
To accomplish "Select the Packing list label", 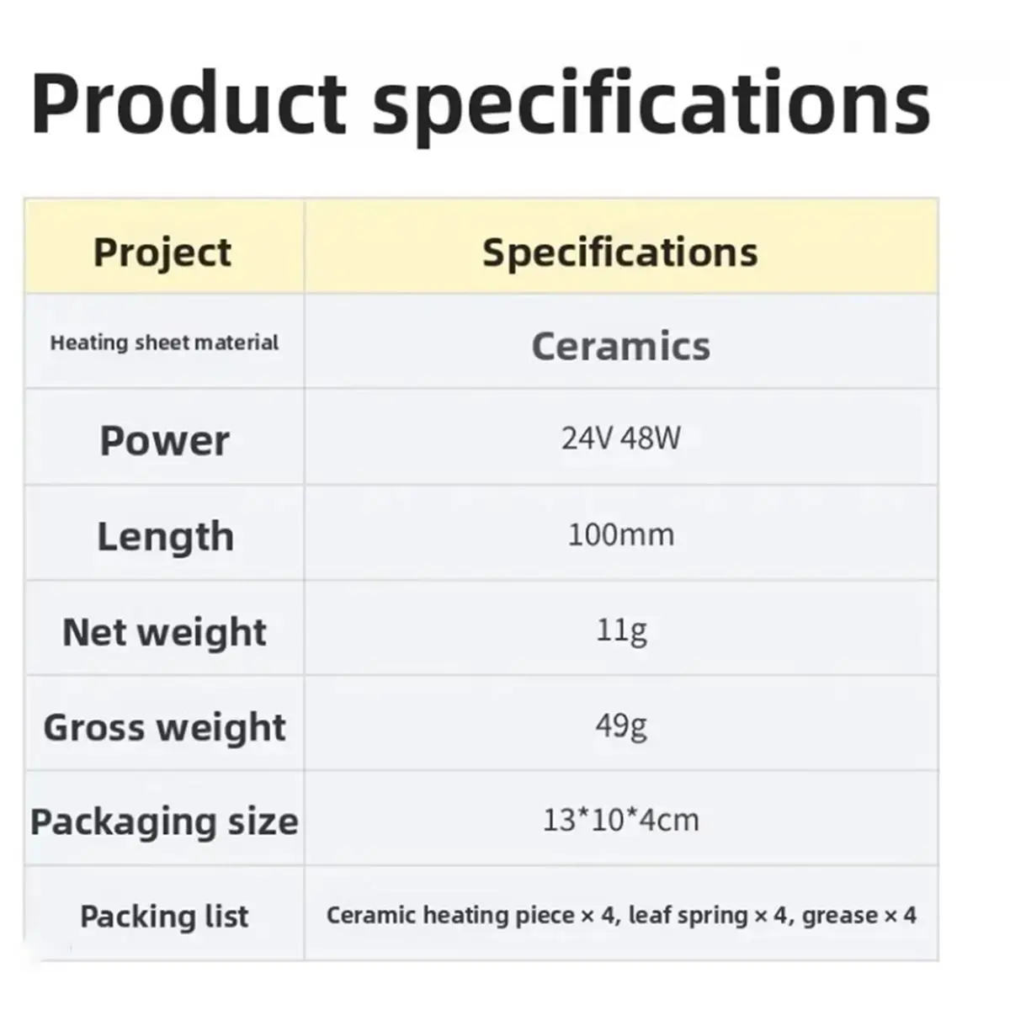I will pyautogui.click(x=164, y=916).
